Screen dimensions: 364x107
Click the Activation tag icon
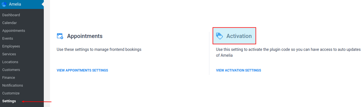pyautogui.click(x=219, y=36)
